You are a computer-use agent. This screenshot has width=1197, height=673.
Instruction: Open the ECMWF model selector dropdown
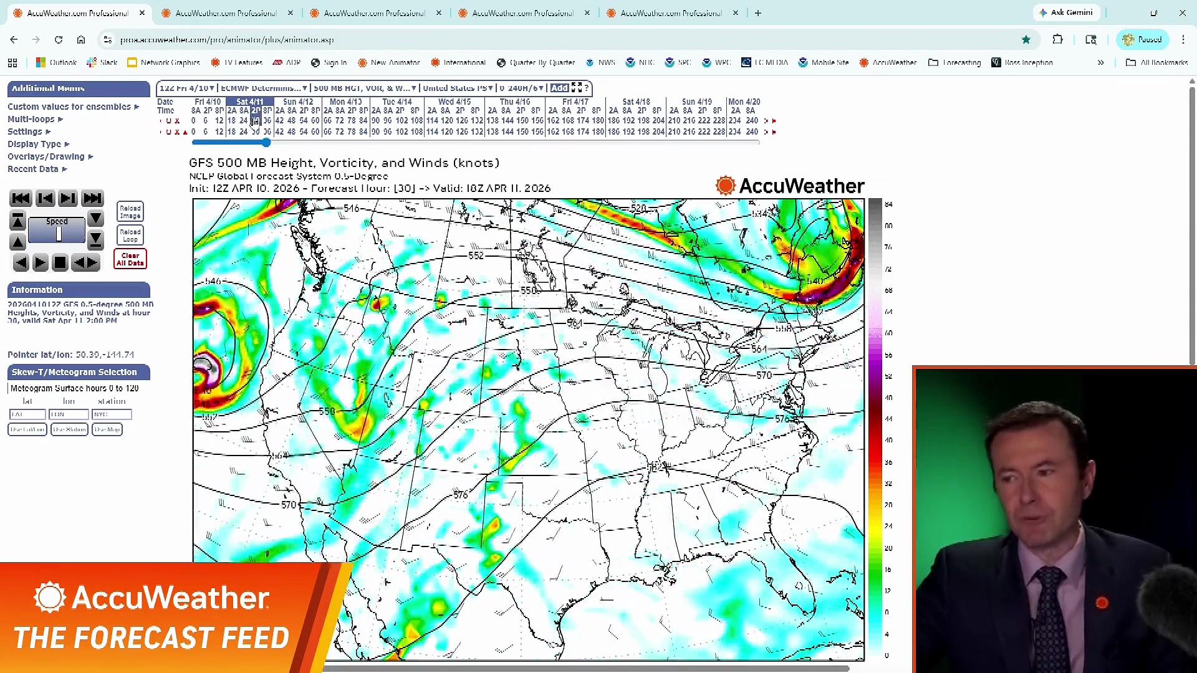point(264,88)
